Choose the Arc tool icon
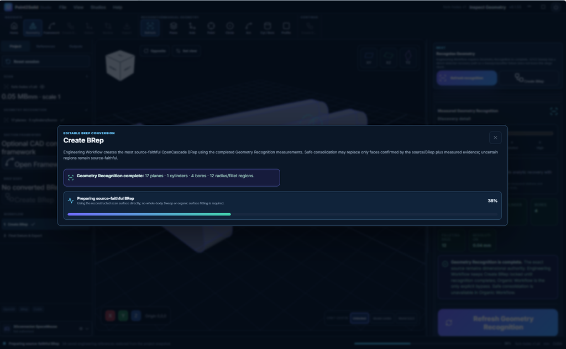 click(248, 28)
